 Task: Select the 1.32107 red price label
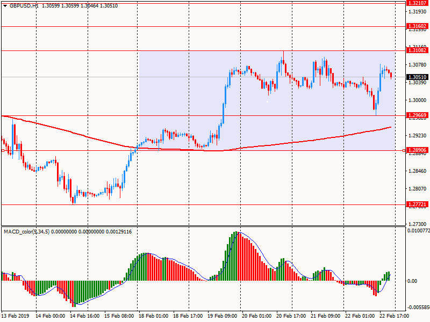tap(417, 3)
